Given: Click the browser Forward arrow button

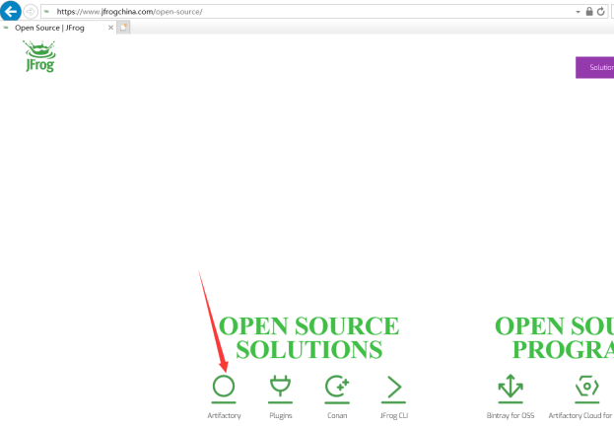Looking at the screenshot, I should coord(31,12).
